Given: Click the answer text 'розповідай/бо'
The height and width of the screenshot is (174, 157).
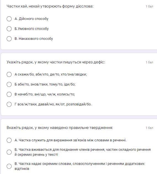Looking at the screenshot, I should [x=79, y=104].
